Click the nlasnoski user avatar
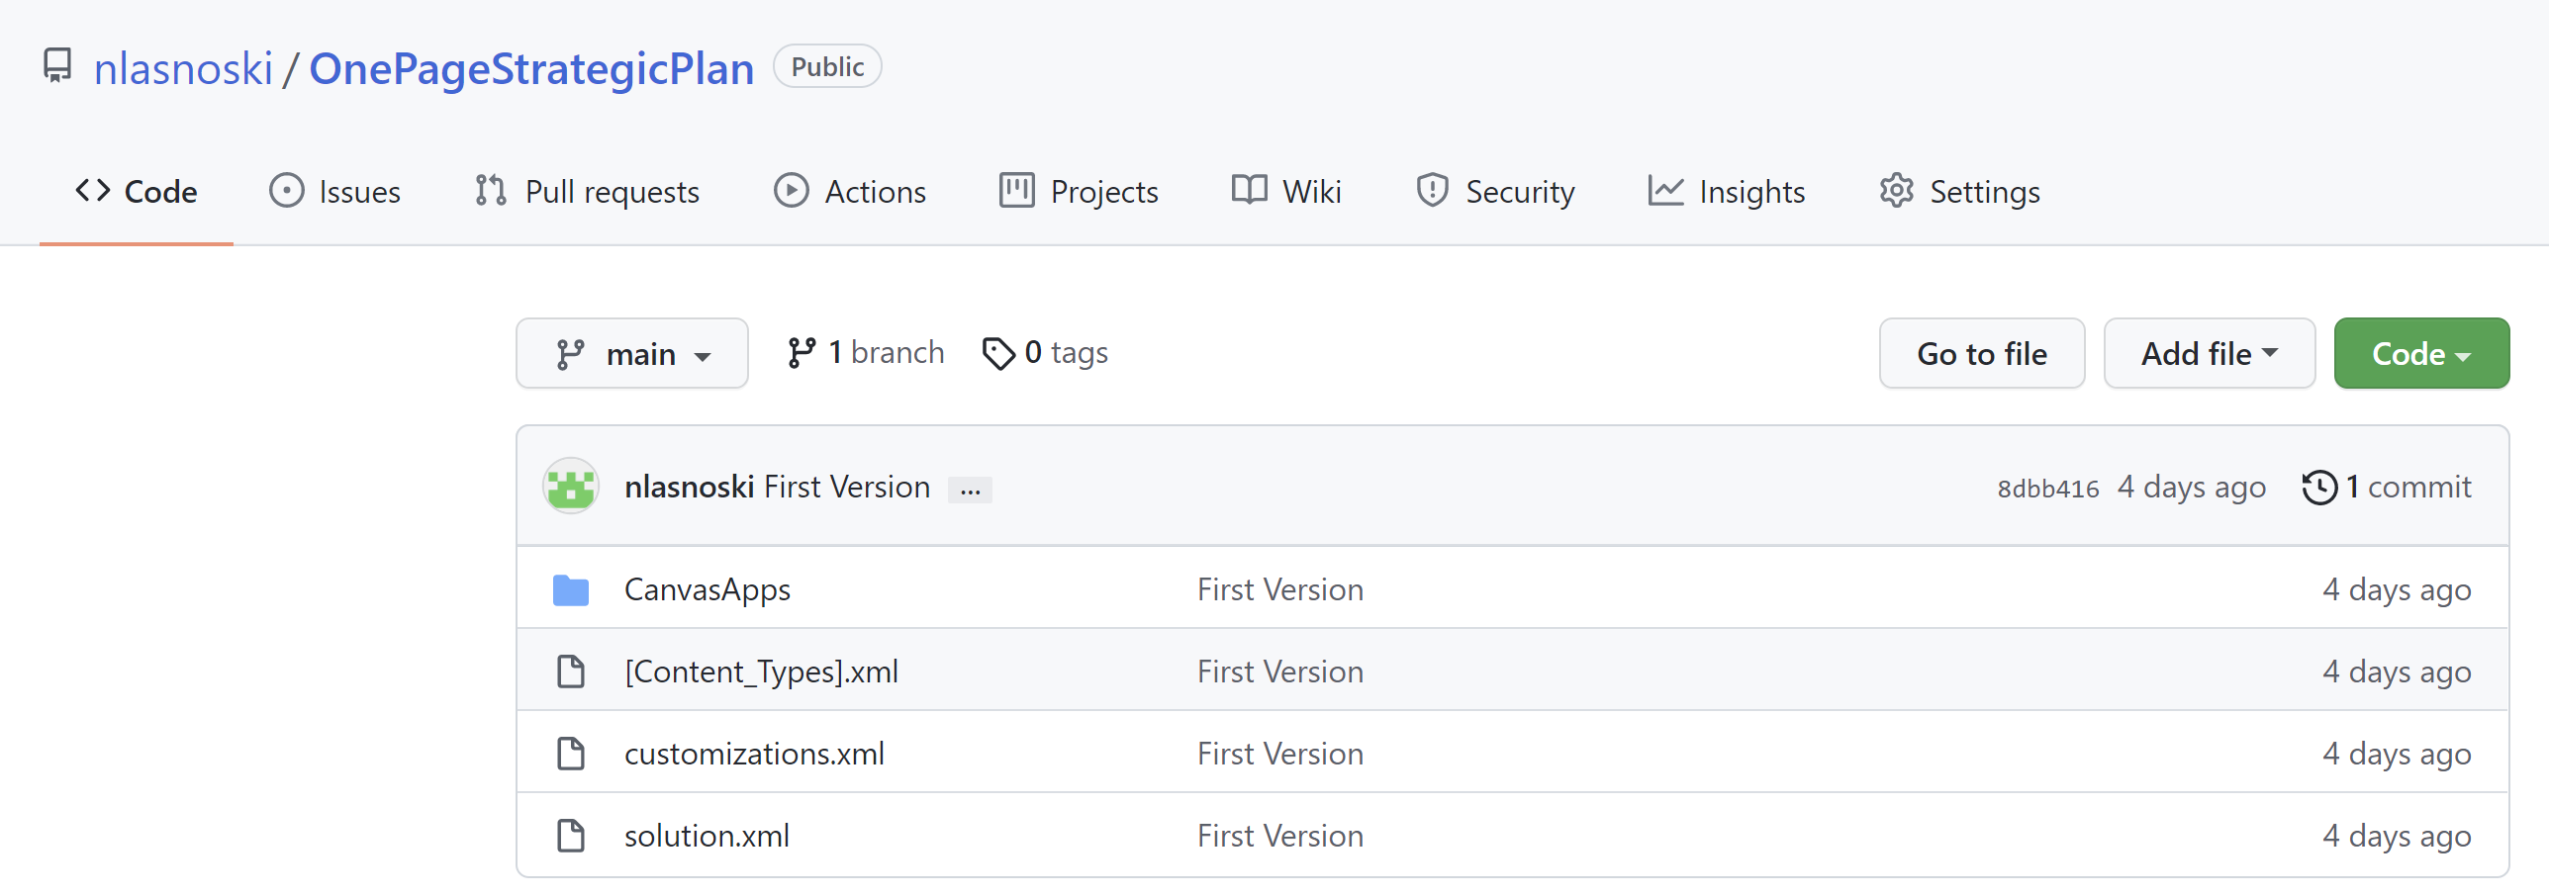This screenshot has width=2549, height=896. pos(571,487)
